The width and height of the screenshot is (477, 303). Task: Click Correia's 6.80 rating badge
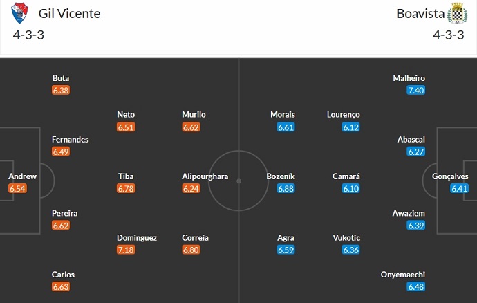click(x=191, y=250)
